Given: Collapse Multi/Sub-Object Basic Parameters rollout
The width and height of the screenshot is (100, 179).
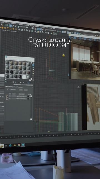Looking at the screenshot, I should [14, 87].
